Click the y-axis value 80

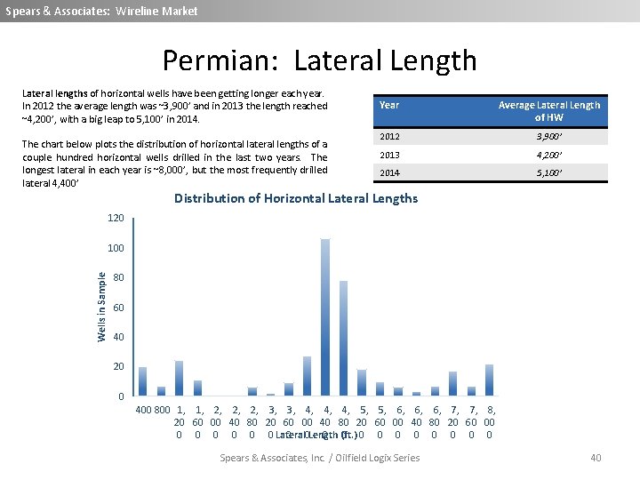click(x=118, y=277)
